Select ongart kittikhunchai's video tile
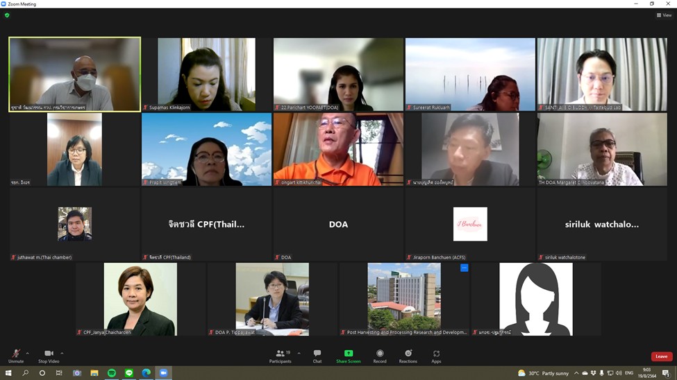The height and width of the screenshot is (380, 677). tap(339, 149)
